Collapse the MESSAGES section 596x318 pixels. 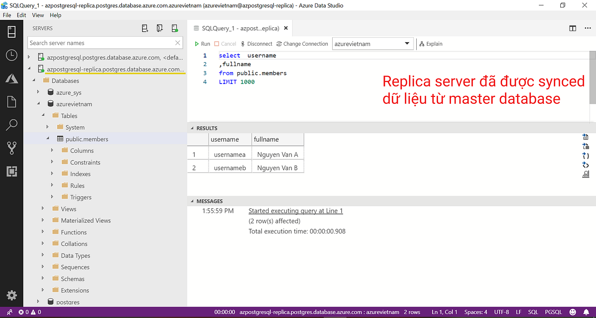192,201
